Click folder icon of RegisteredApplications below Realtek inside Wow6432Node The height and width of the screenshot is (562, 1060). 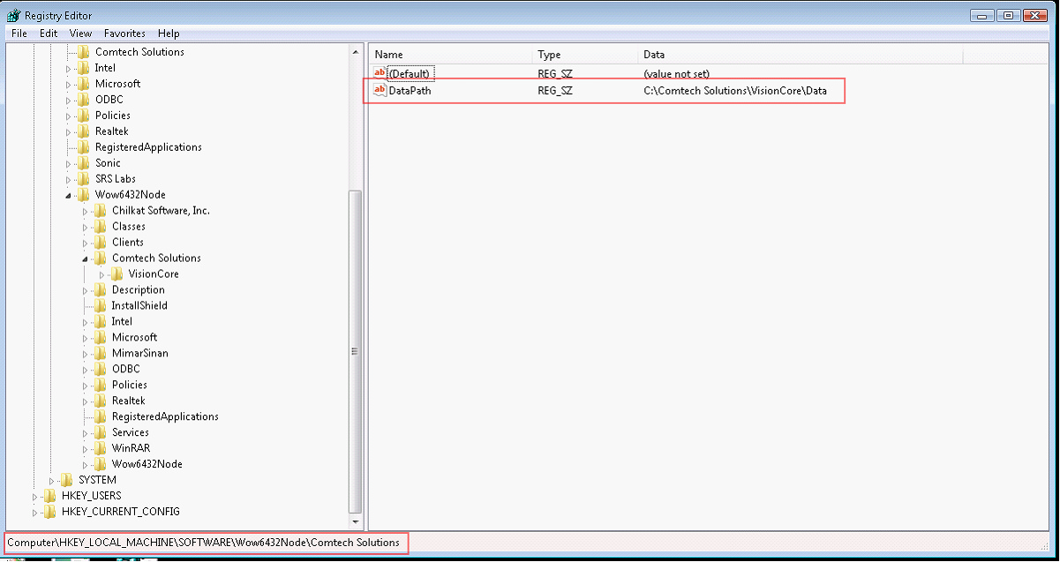point(101,417)
